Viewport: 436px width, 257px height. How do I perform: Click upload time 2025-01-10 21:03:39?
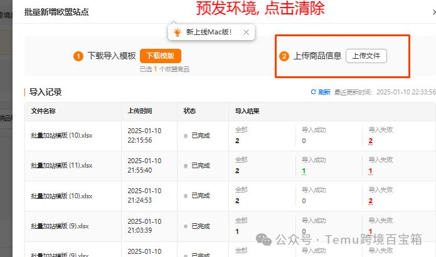pyautogui.click(x=144, y=226)
